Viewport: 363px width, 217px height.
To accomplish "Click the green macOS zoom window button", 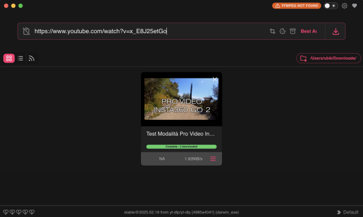I will (x=21, y=6).
